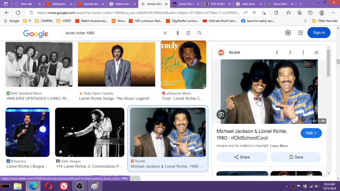This screenshot has width=340, height=191.
Task: Open the Google apps grid
Action: [x=300, y=33]
